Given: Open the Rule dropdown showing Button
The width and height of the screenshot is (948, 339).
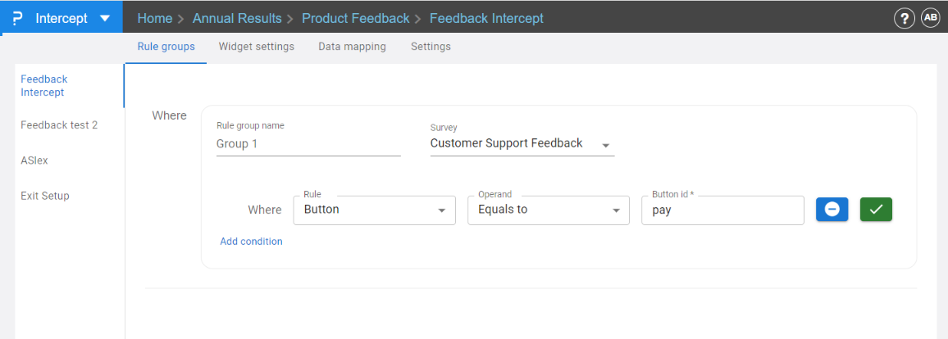Looking at the screenshot, I should 374,210.
